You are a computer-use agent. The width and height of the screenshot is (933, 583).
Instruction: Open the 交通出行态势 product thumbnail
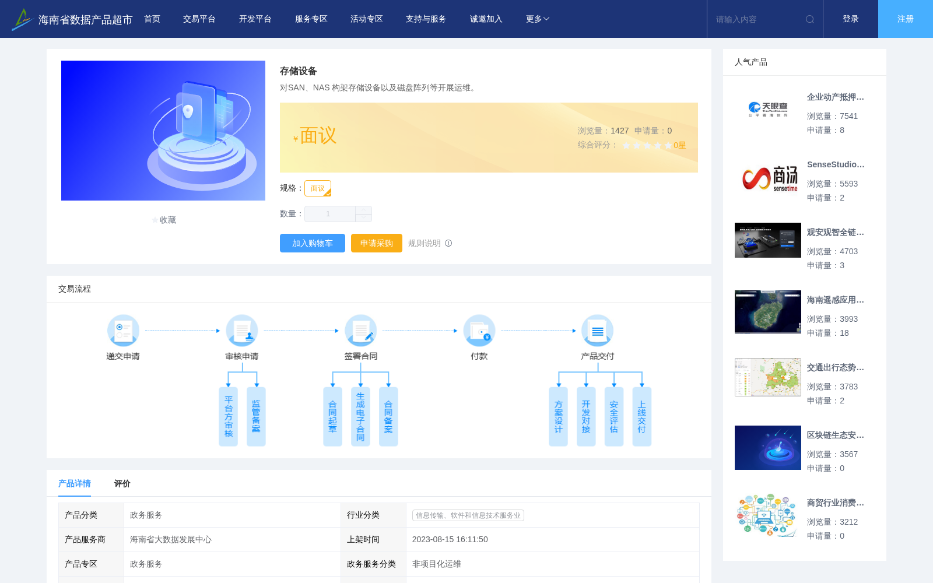768,377
